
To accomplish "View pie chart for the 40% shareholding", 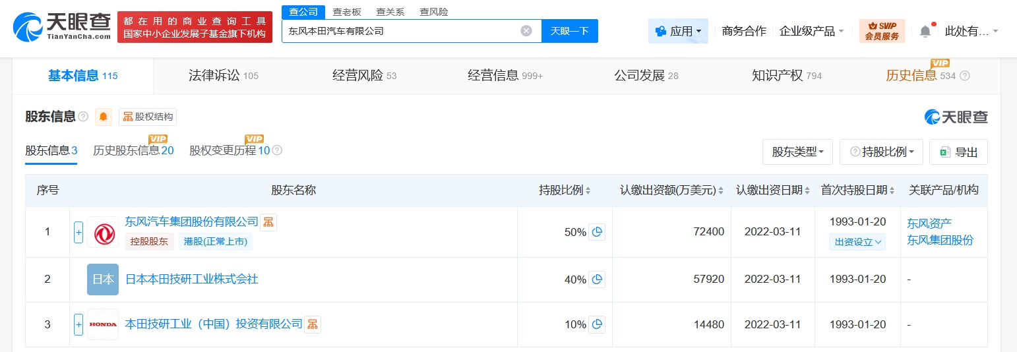I will click(597, 279).
